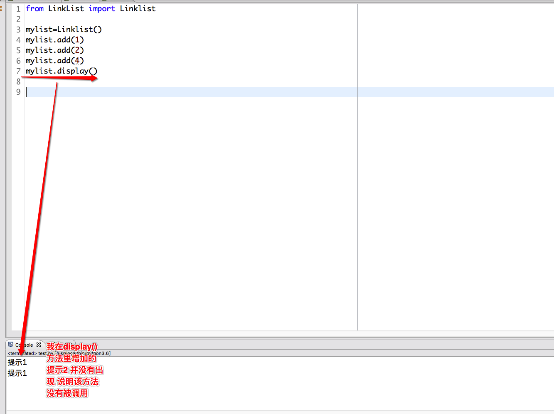Click line number 1 in the gutter
This screenshot has height=414, width=554.
point(18,9)
